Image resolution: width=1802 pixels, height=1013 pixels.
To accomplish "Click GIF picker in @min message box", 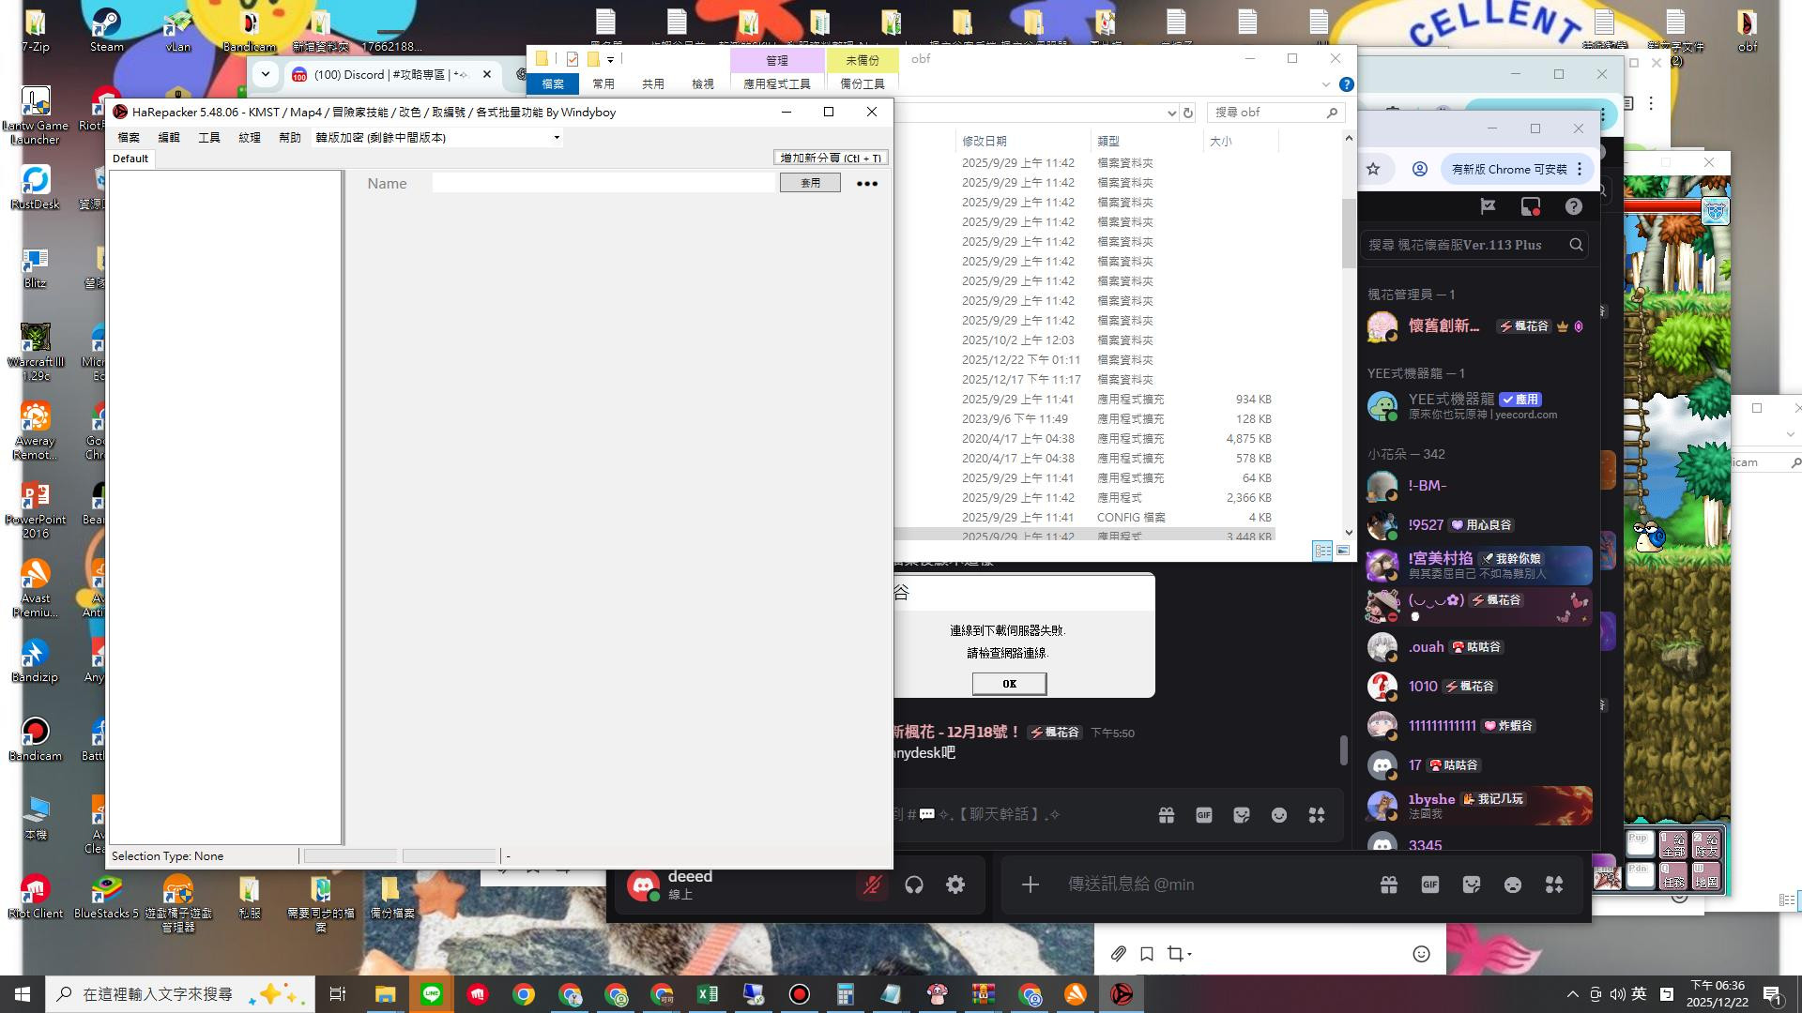I will (x=1429, y=884).
